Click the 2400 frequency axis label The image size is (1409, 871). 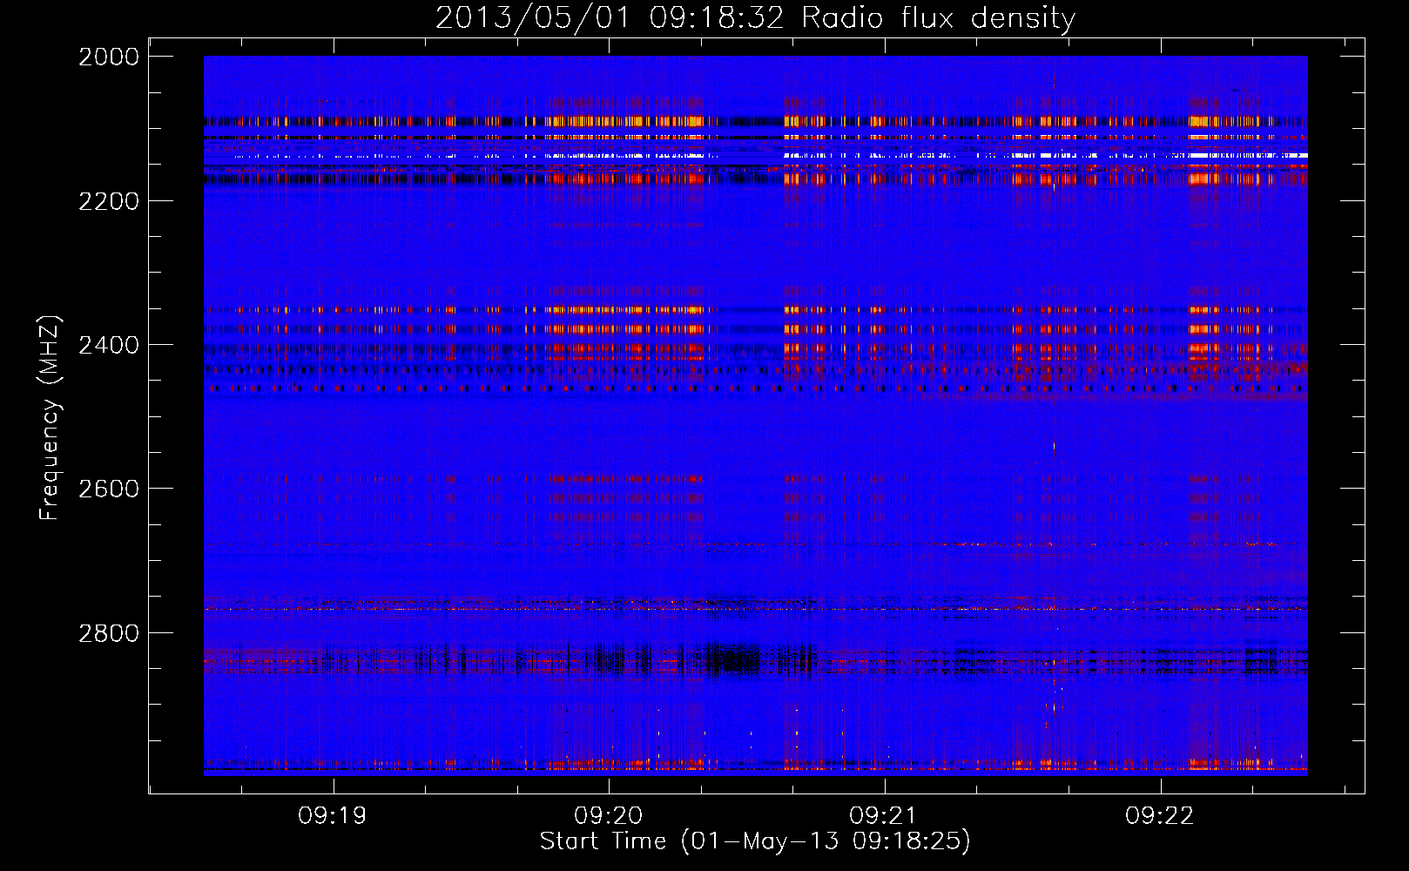coord(109,345)
